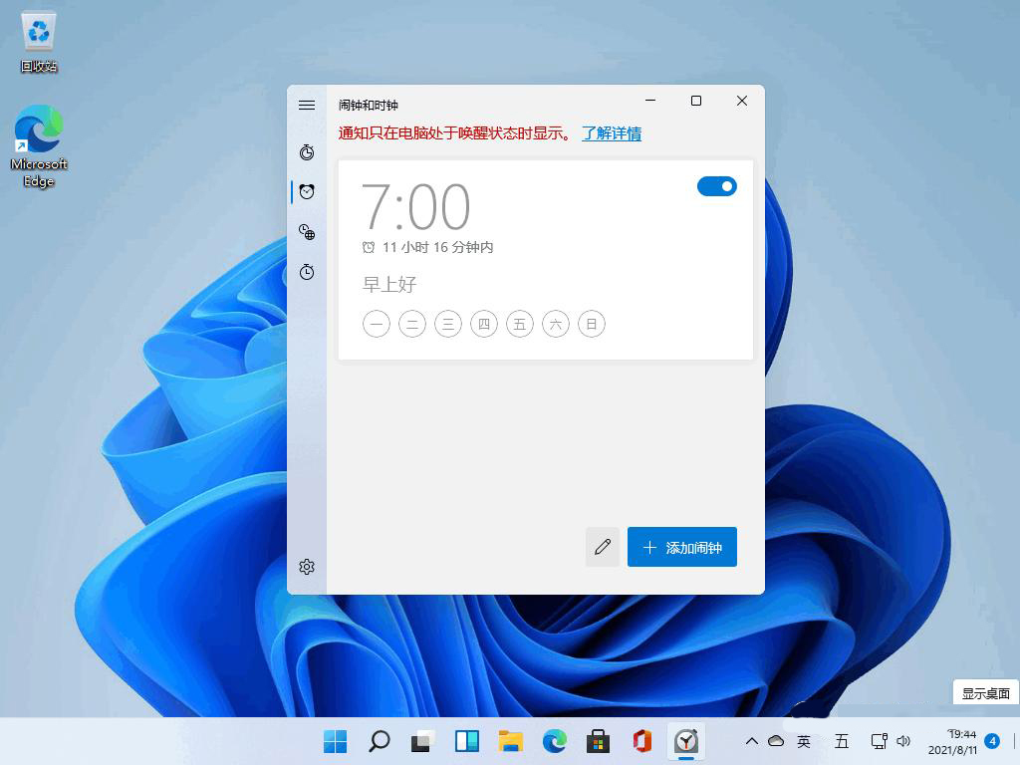Toggle Wednesday (三) repeat day
The image size is (1020, 765).
pos(447,324)
